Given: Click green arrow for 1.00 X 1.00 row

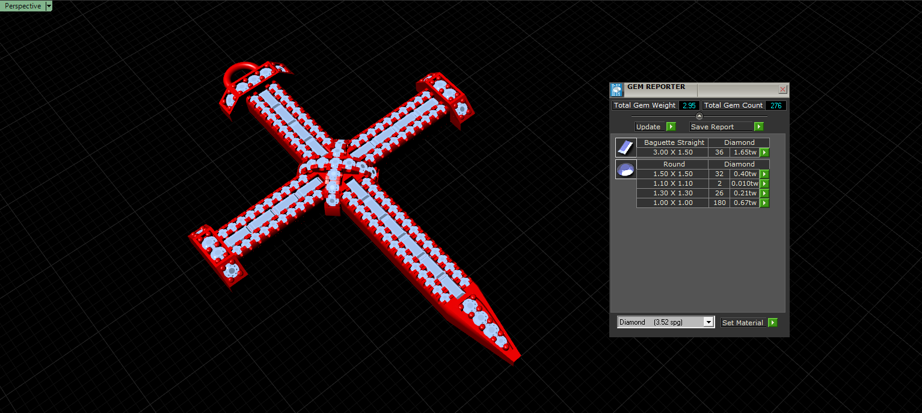Looking at the screenshot, I should (764, 203).
